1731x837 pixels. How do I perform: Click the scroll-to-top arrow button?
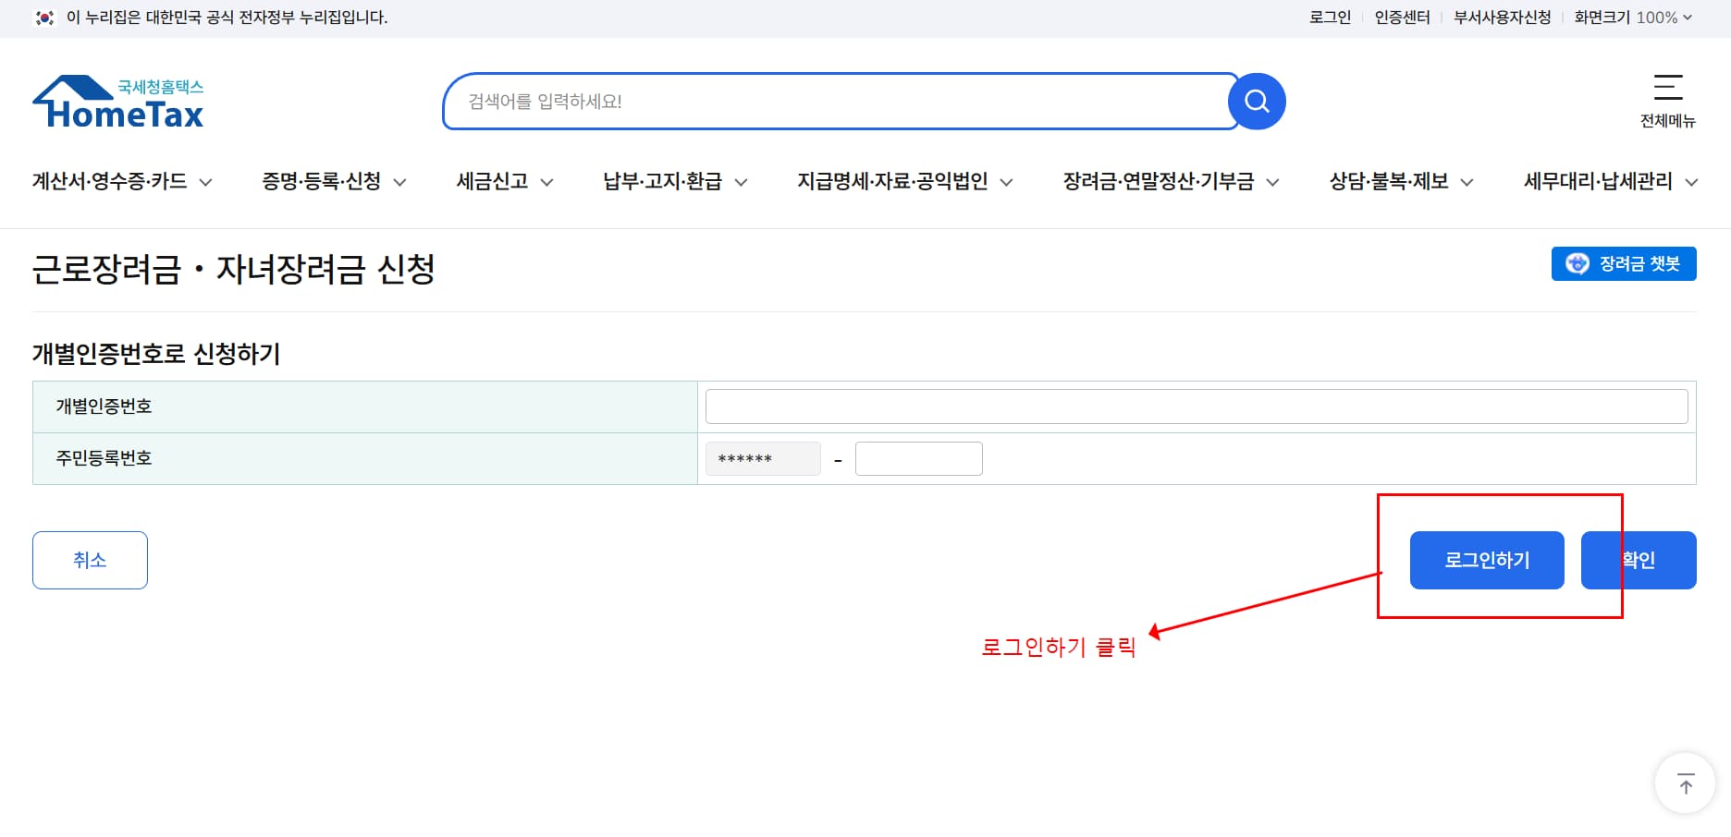click(x=1685, y=783)
